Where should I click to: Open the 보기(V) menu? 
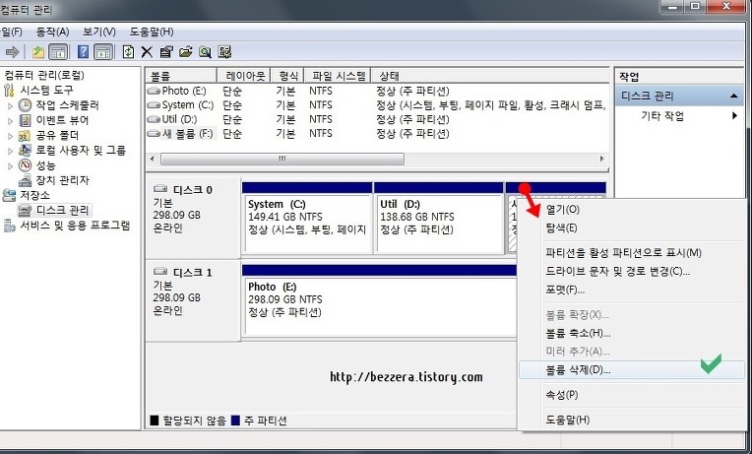(99, 32)
